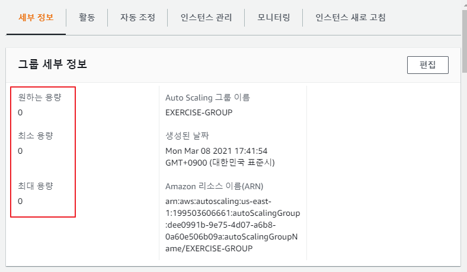Viewport: 467px width, 272px height.
Task: Open the 자동 조정 tab
Action: tap(137, 18)
